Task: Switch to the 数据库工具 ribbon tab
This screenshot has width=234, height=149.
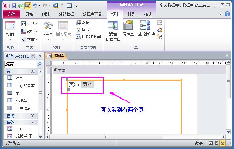Action: (92, 14)
